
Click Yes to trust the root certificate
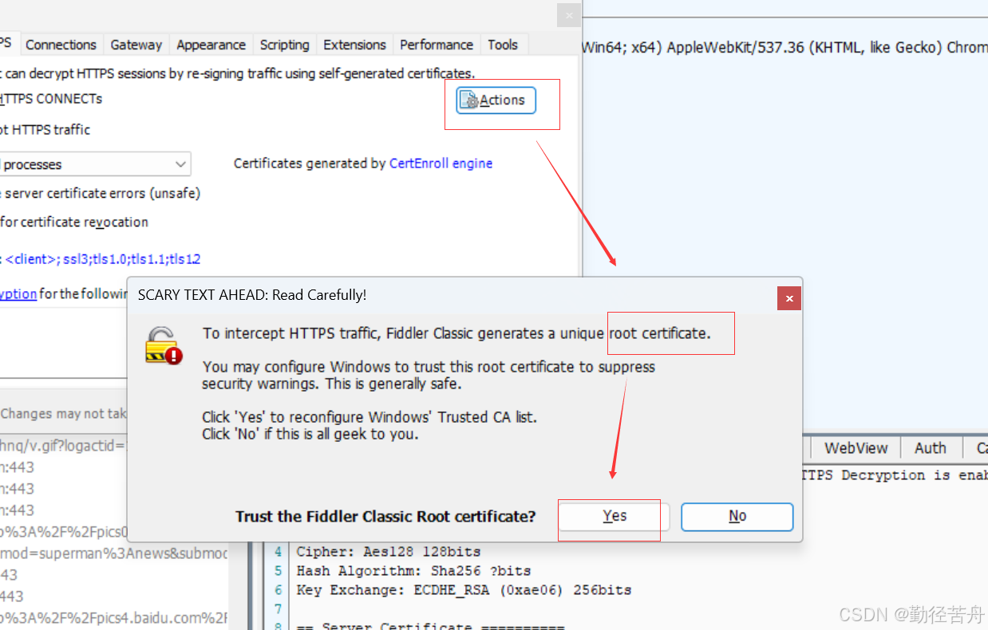(x=615, y=517)
